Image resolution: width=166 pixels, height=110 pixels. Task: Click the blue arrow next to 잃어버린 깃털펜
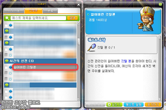click(x=10, y=67)
